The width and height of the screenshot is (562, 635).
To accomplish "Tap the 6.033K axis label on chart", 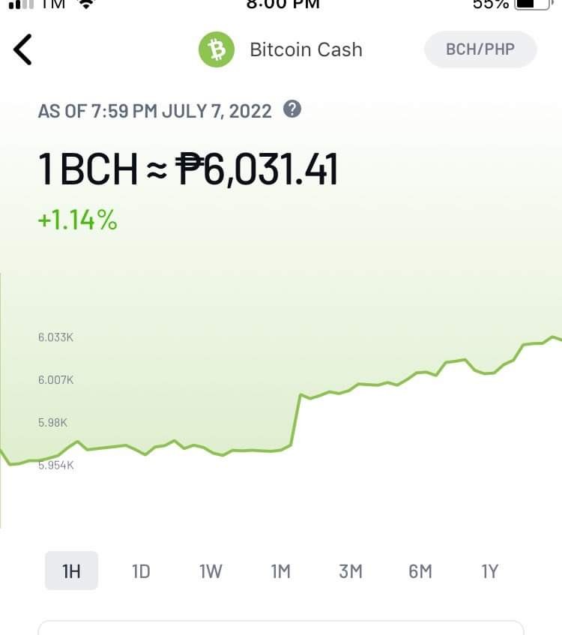I will pos(56,337).
